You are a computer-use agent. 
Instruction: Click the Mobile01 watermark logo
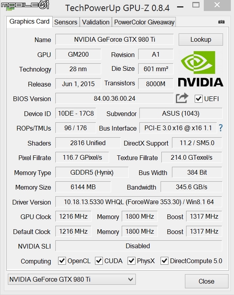tap(25, 5)
